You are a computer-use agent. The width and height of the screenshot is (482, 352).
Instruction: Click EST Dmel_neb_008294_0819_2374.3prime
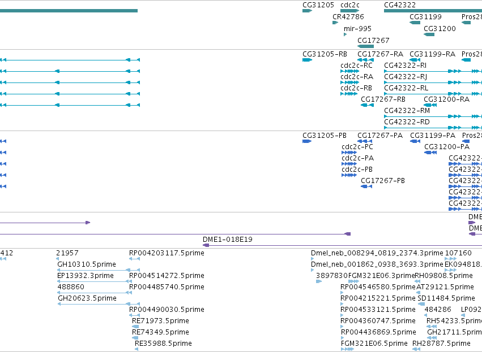(377, 253)
